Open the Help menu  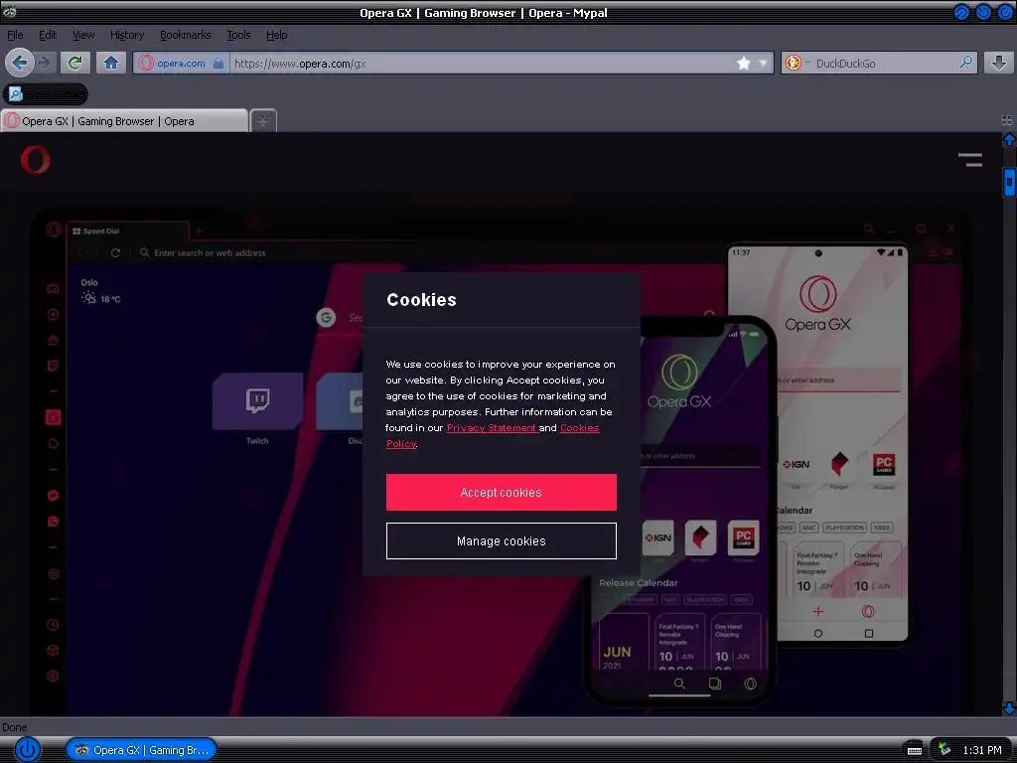click(x=276, y=35)
